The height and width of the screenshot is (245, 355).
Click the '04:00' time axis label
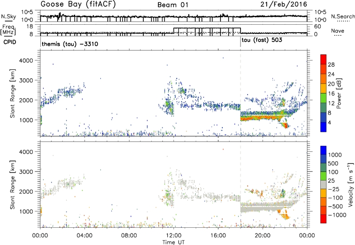pyautogui.click(x=85, y=236)
